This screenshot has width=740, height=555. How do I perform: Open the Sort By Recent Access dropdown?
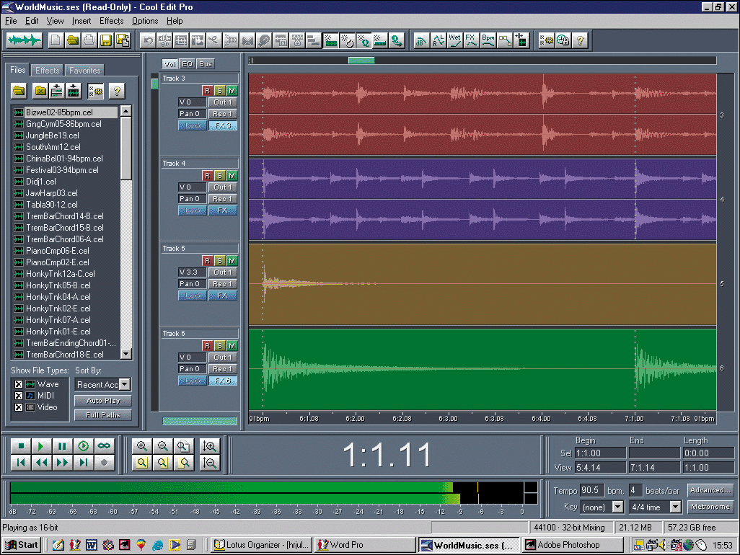[125, 385]
